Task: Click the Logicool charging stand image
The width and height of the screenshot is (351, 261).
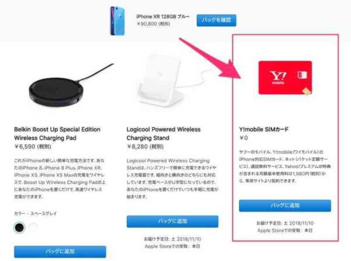Action: [170, 79]
